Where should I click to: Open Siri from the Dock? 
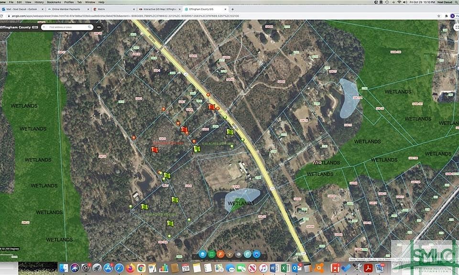coord(75,268)
